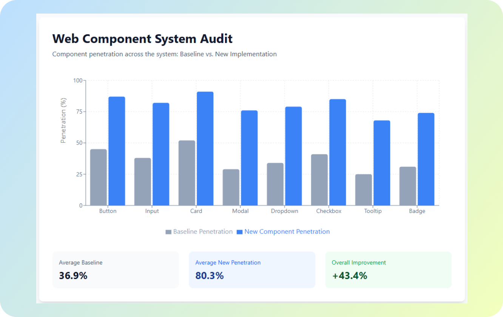Select the gray baseline bar for Modal
Image resolution: width=503 pixels, height=317 pixels.
[231, 187]
